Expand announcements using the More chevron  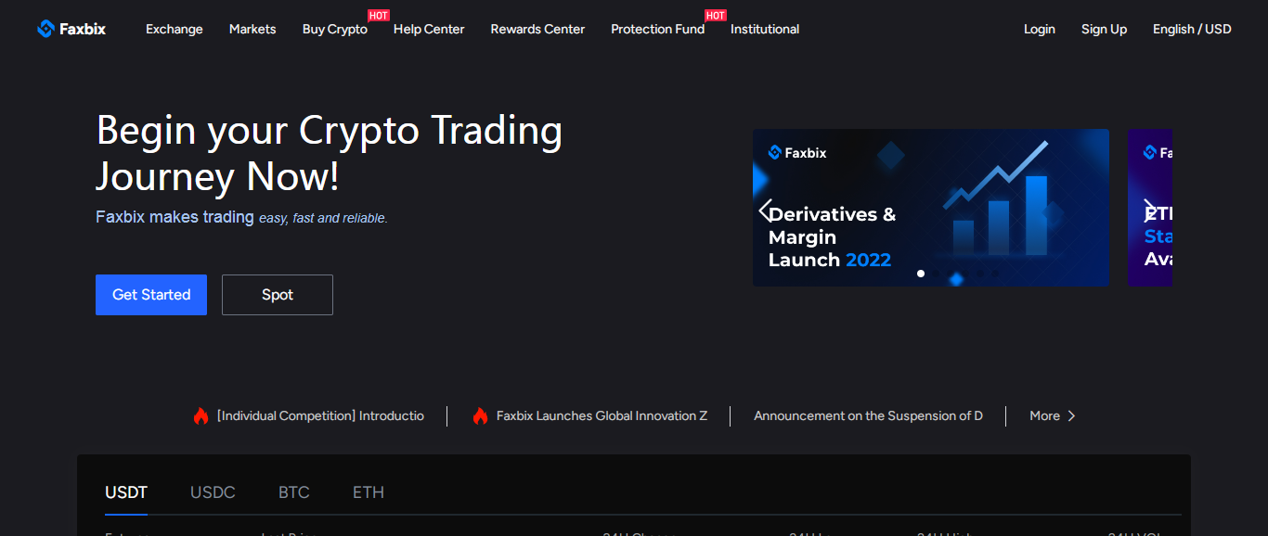tap(1070, 416)
